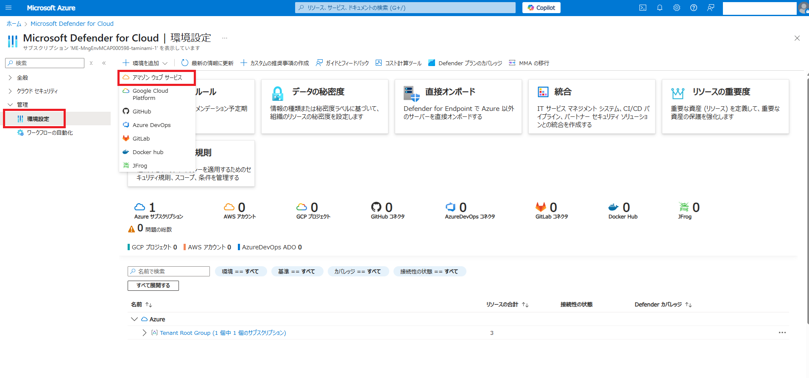The height and width of the screenshot is (378, 809).
Task: Click the GitLab コネクタ fox icon
Action: tap(541, 207)
